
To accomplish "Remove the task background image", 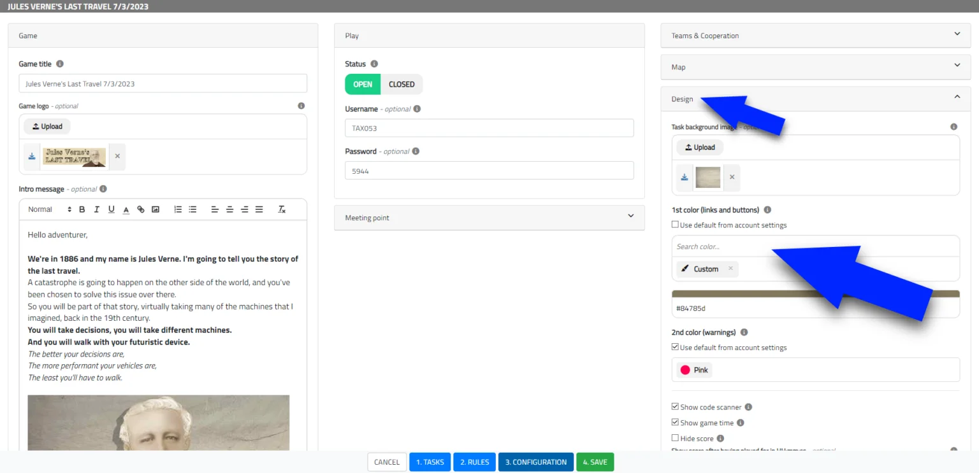I will click(732, 177).
